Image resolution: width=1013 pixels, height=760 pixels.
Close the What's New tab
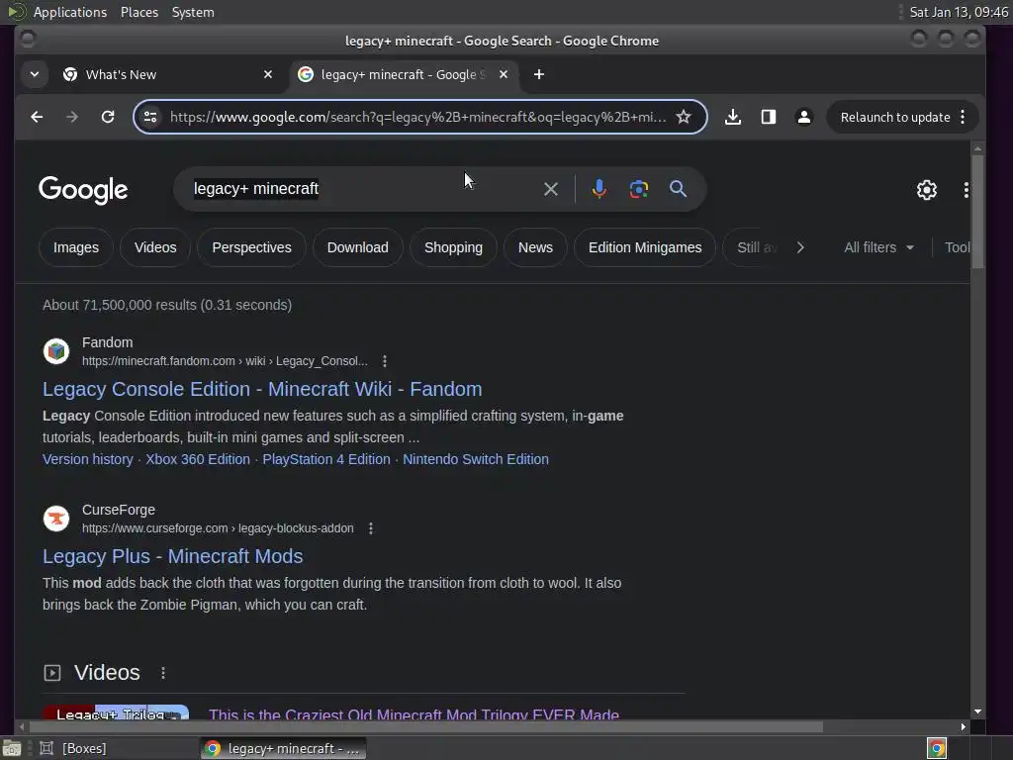[268, 74]
